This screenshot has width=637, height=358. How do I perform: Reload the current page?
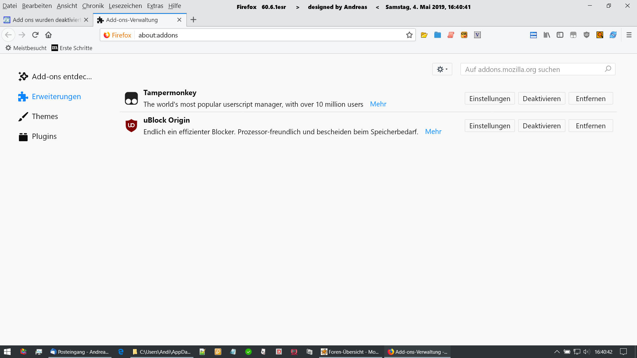[x=35, y=35]
